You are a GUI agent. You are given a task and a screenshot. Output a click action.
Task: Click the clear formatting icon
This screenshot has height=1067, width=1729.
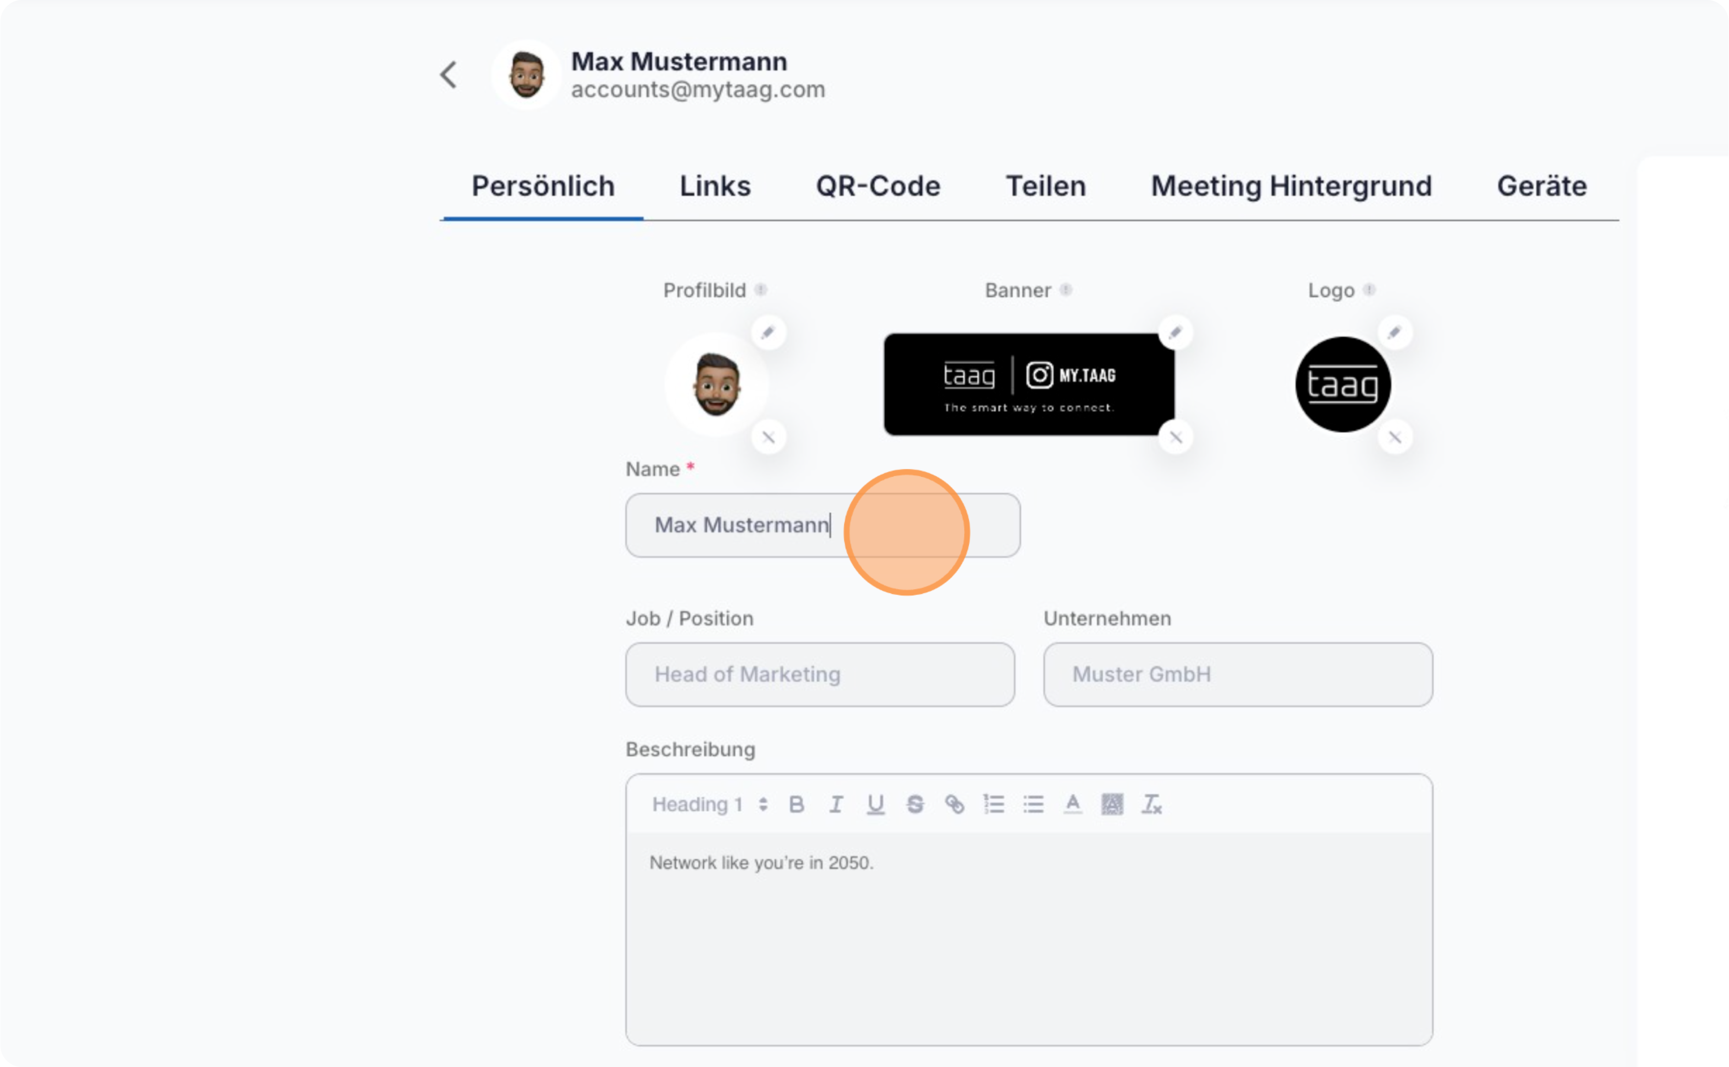(1151, 805)
